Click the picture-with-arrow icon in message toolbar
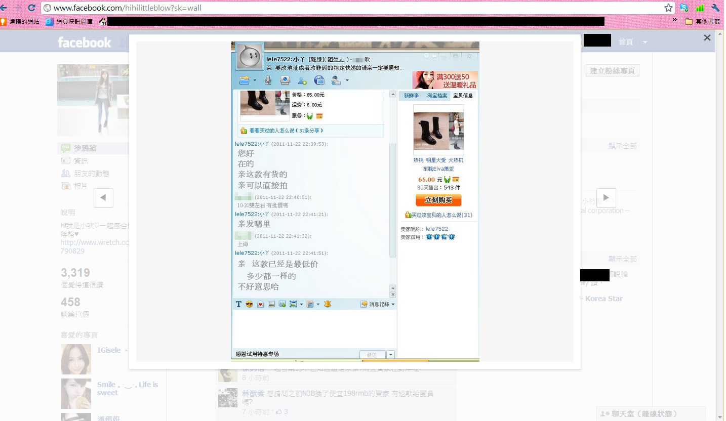The width and height of the screenshot is (726, 421). click(282, 304)
